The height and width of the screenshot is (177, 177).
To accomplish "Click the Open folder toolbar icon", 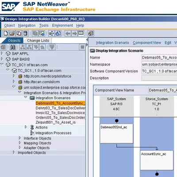I will [x=12, y=34].
